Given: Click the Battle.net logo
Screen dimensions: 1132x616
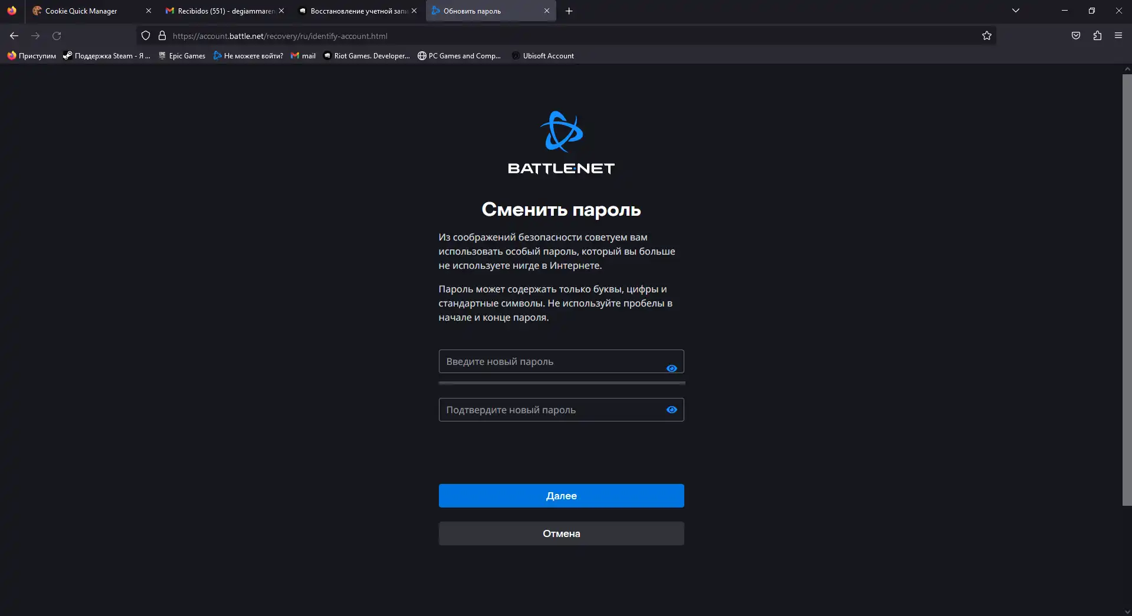Looking at the screenshot, I should [x=561, y=143].
